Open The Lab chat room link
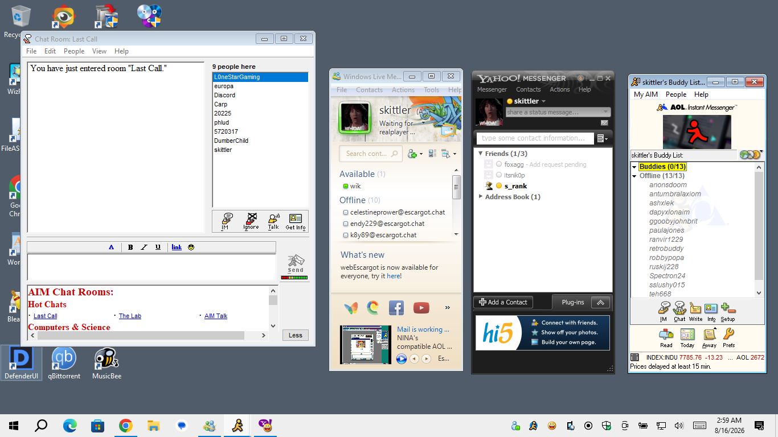778x437 pixels. pos(130,316)
